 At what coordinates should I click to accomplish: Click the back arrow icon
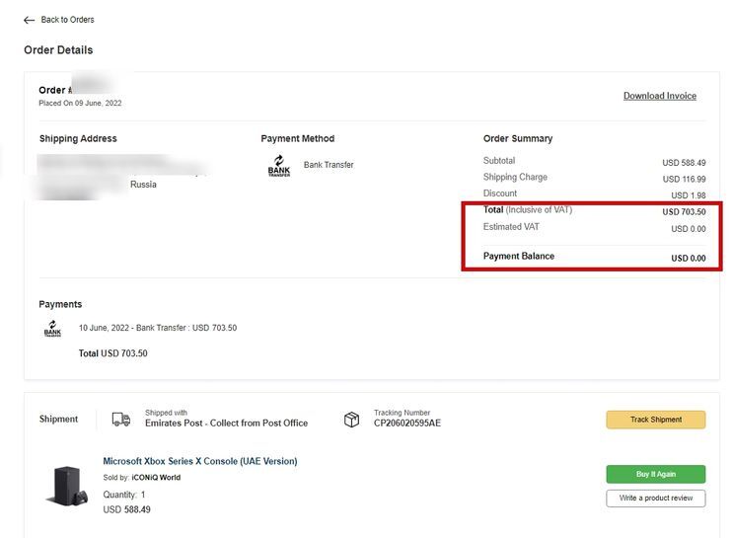pos(30,20)
